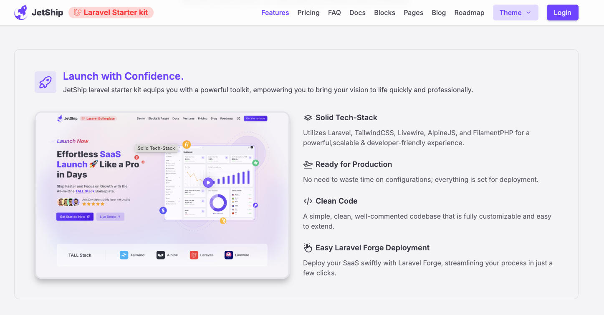The height and width of the screenshot is (315, 604).
Task: Click the Laravel logo icon in TALL Stack row
Action: tap(194, 255)
